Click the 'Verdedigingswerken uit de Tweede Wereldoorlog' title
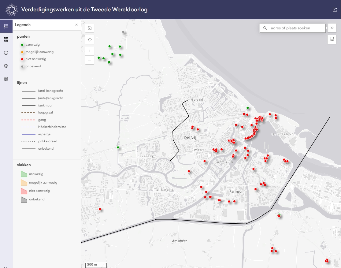Screen dimensions: 341x268 [84, 9]
